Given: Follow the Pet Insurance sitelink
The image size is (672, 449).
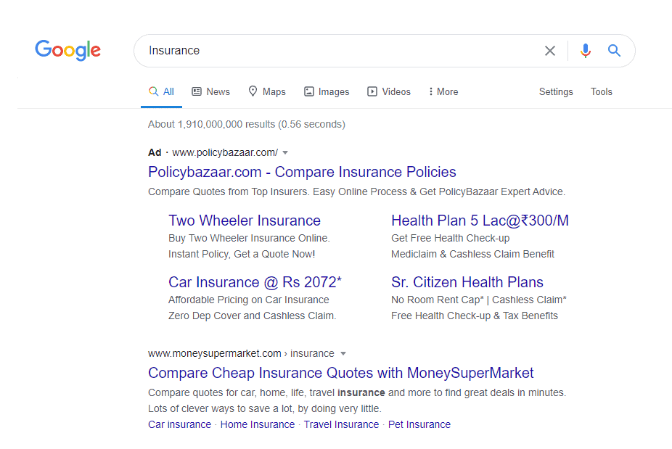Looking at the screenshot, I should point(419,424).
